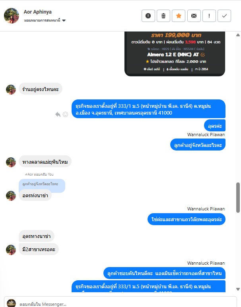The width and height of the screenshot is (241, 307).
Task: Focus the reply in Messenger input field
Action: [127, 304]
